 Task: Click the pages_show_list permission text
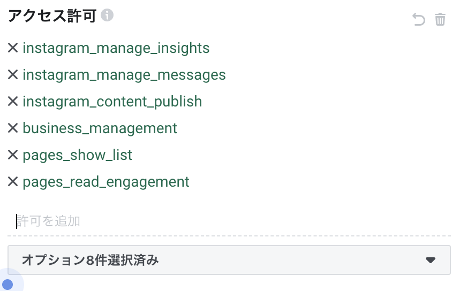click(78, 155)
